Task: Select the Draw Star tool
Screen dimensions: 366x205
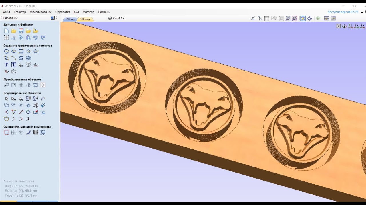Action: tap(35, 51)
